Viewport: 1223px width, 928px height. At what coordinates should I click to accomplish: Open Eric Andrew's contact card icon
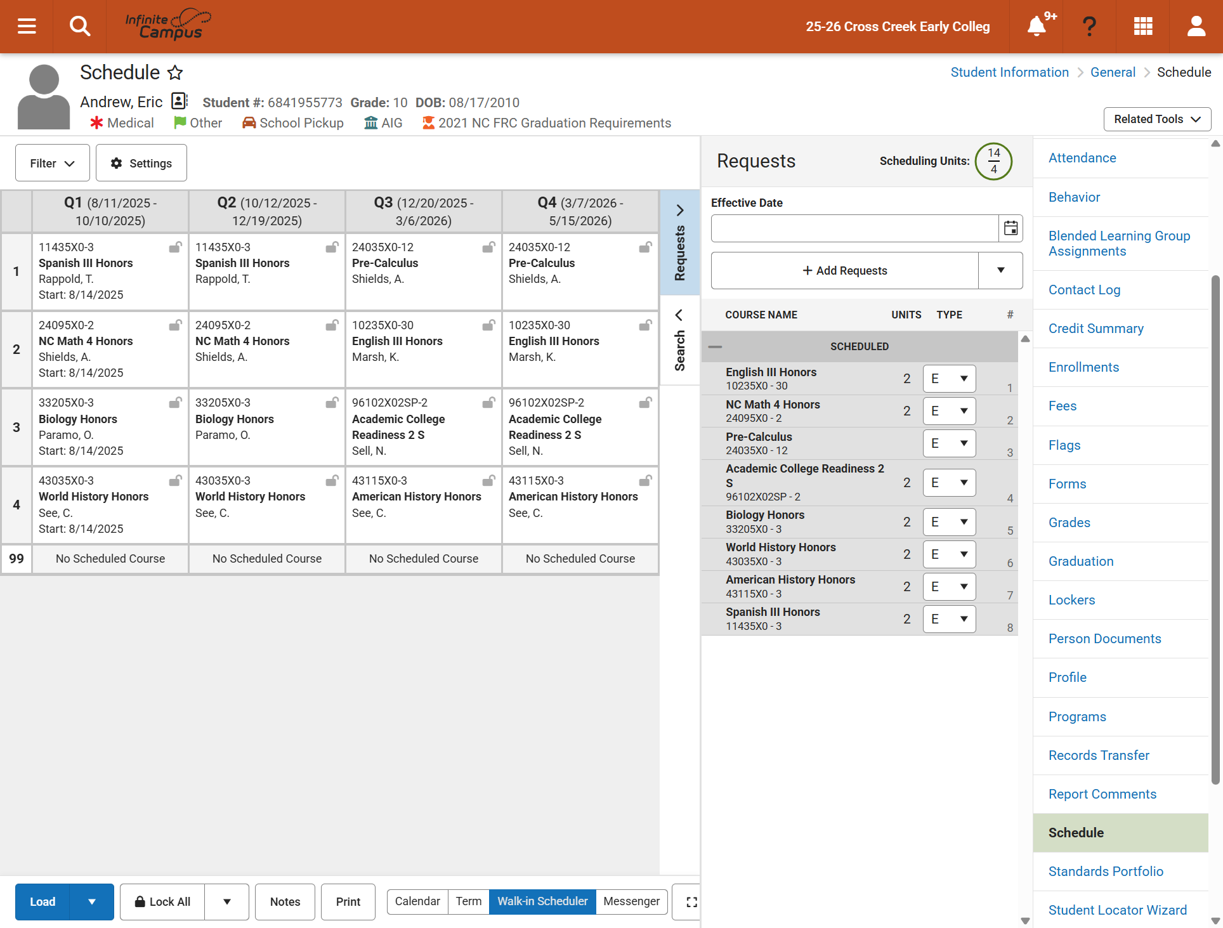coord(180,101)
